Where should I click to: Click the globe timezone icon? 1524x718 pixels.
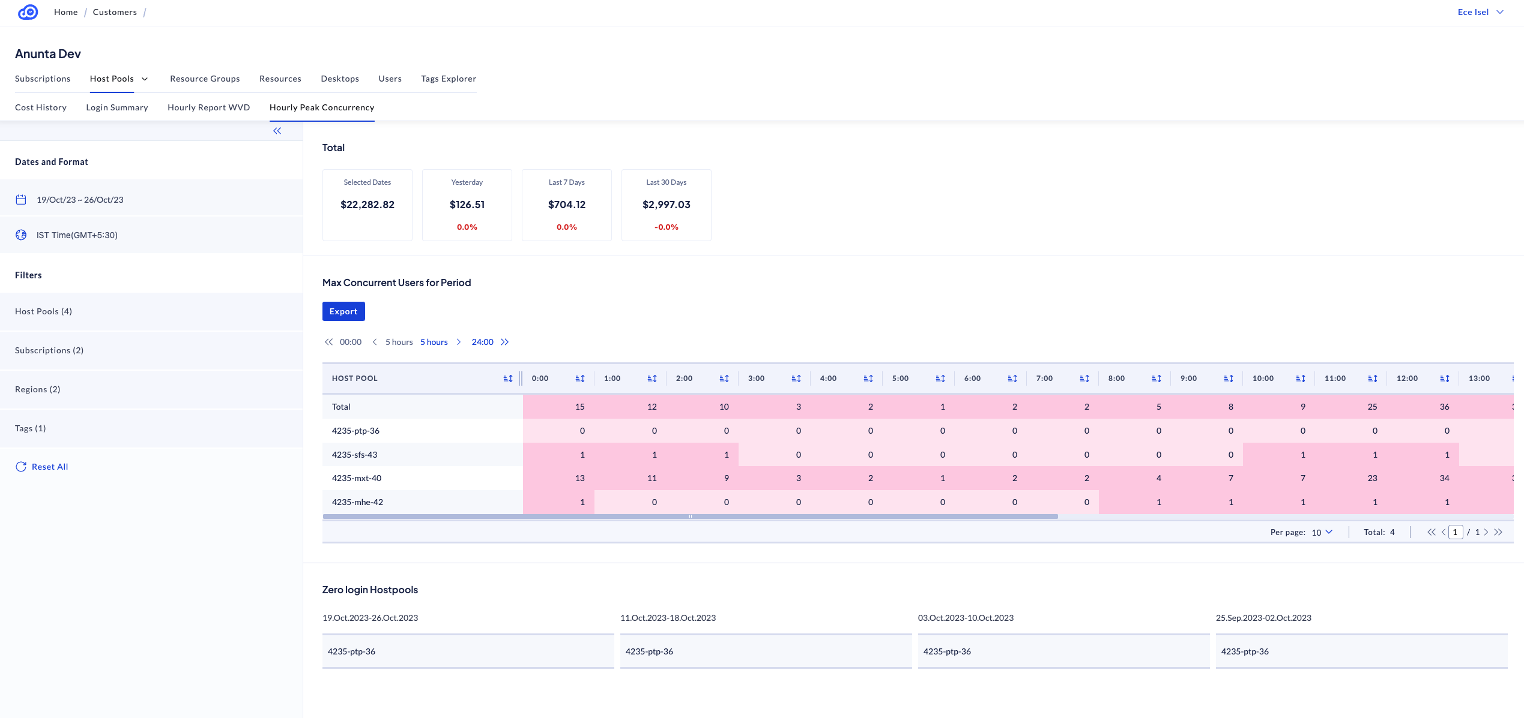21,235
